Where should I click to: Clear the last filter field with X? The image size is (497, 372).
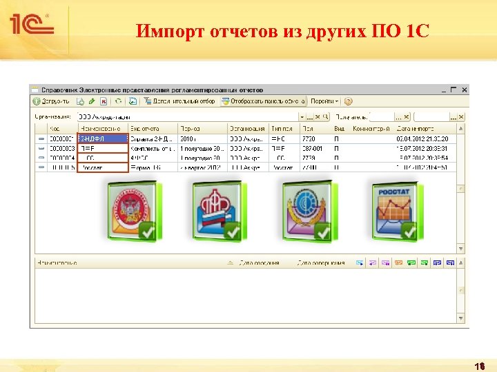point(461,117)
